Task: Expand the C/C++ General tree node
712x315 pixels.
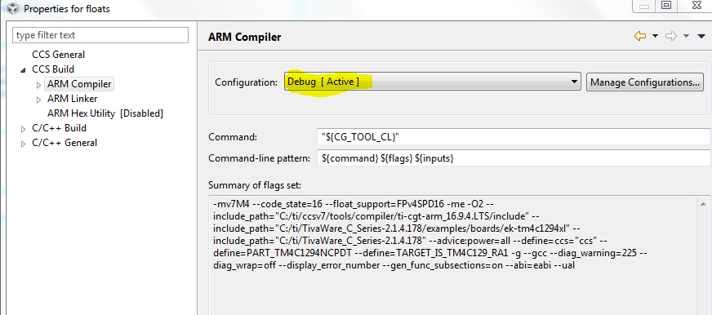Action: [x=24, y=144]
